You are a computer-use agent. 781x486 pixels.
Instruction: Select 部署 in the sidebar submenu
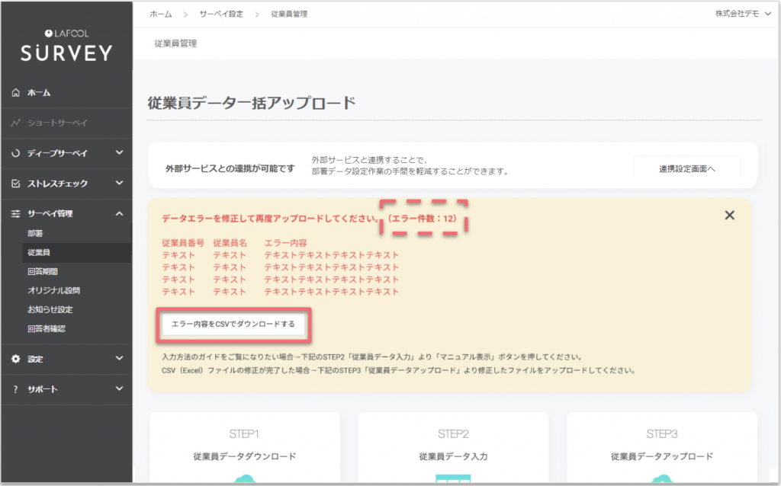(36, 233)
